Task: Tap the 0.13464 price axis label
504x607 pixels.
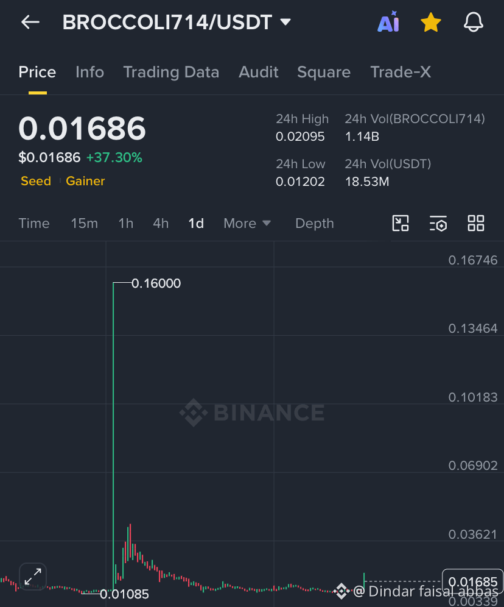Action: 473,328
